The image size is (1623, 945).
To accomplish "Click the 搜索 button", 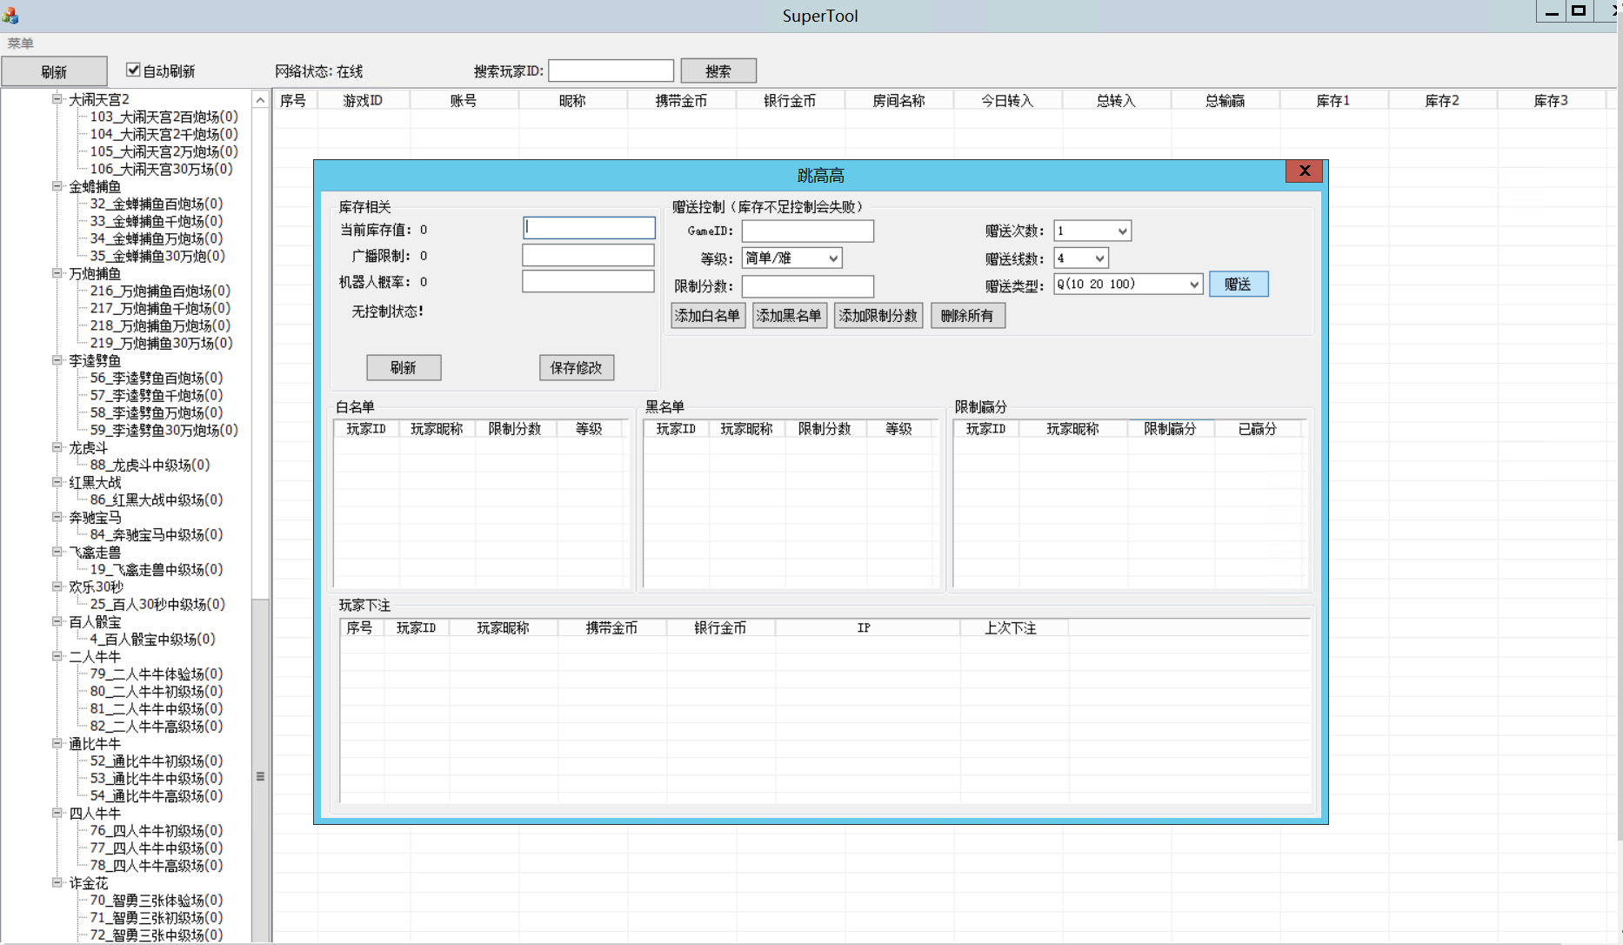I will tap(718, 71).
